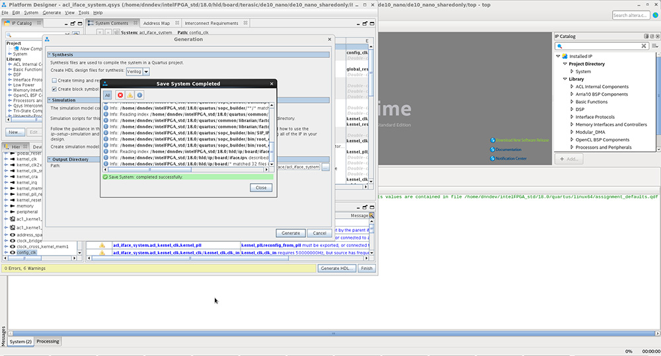
Task: Open the Documentation link
Action: point(508,149)
